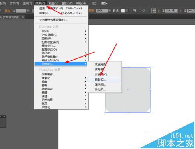Open the 变形(W) submenu
The height and width of the screenshot is (149, 195).
coord(61,39)
